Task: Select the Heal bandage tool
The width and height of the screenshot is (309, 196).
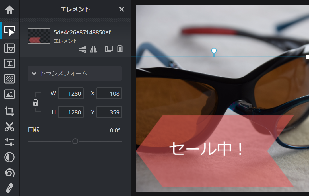Action: pos(9,188)
